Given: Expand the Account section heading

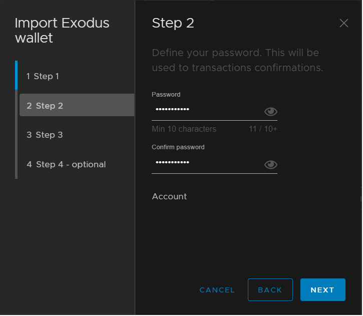Looking at the screenshot, I should click(170, 197).
